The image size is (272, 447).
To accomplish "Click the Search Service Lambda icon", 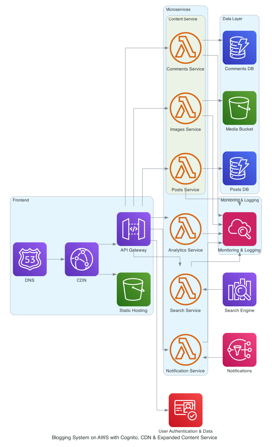I will tap(185, 289).
